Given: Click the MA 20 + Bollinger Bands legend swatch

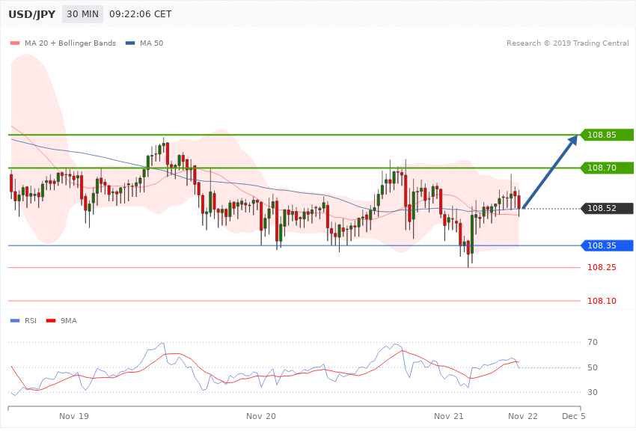Looking at the screenshot, I should coord(15,43).
